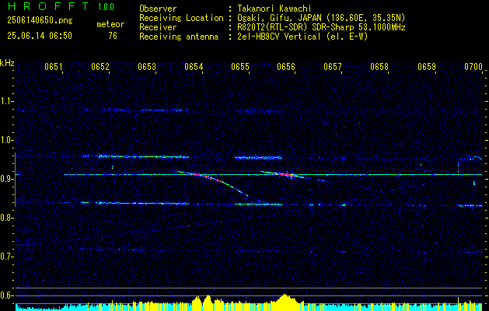Click the meteor count value 76
The height and width of the screenshot is (311, 489).
[113, 36]
